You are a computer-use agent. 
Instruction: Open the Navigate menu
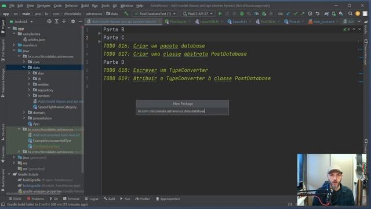tap(44, 5)
